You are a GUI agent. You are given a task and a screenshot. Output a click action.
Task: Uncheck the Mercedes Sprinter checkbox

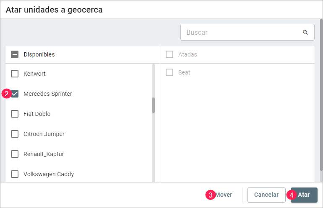15,94
